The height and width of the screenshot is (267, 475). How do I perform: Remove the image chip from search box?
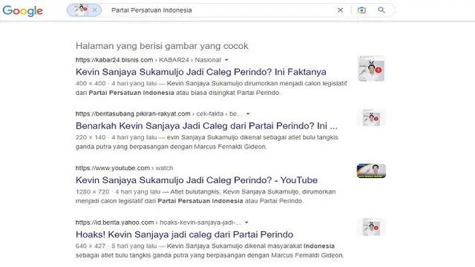coord(94,10)
